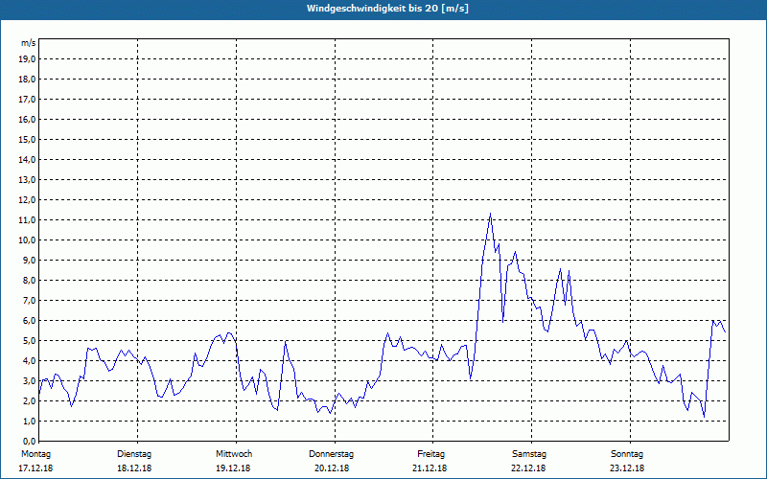Click the 14,0 y-axis value

pyautogui.click(x=27, y=159)
